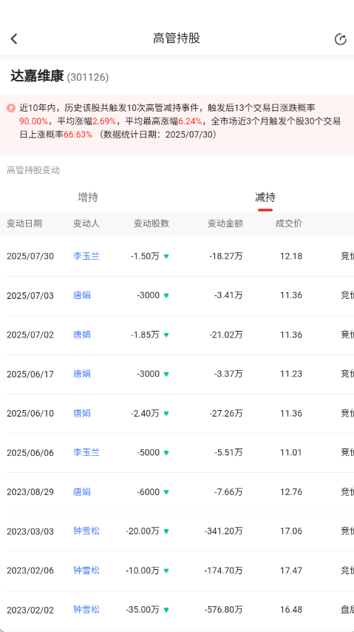Image resolution: width=354 pixels, height=632 pixels.
Task: Click the 变动股数 column header
Action: pos(152,223)
